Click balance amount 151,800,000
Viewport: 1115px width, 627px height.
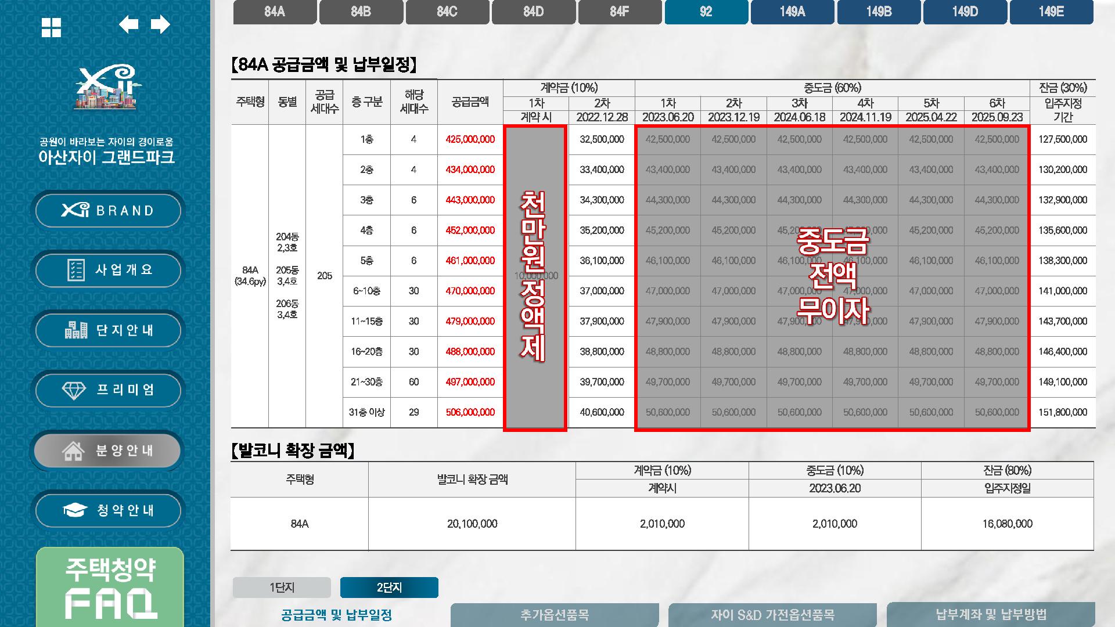pos(1063,412)
